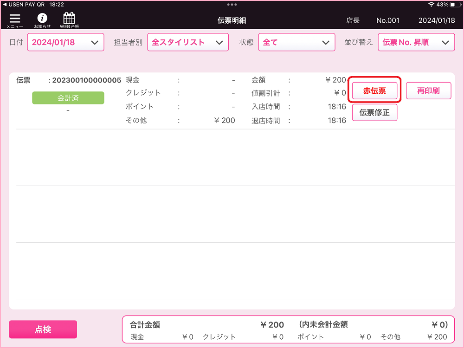Viewport: 464px width, 348px height.
Task: Open the お知らせ info icon
Action: click(42, 20)
